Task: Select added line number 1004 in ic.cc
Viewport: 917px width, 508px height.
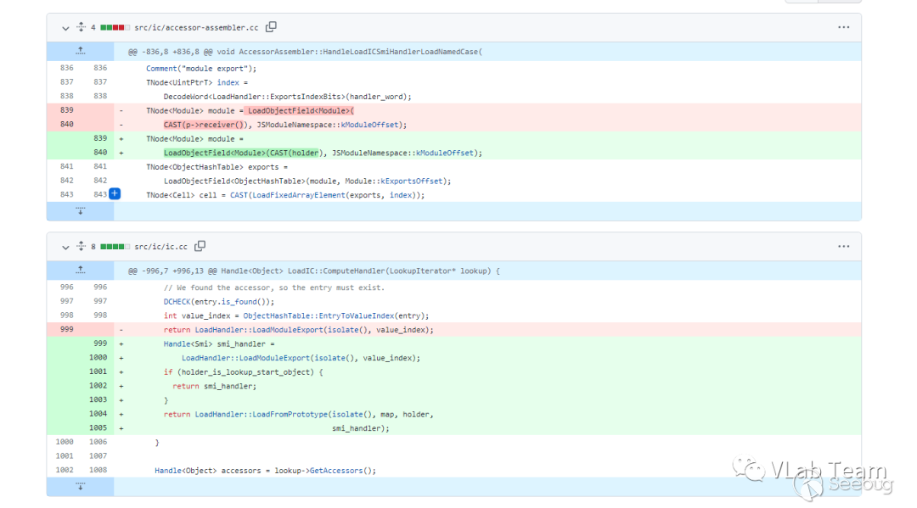Action: (x=99, y=414)
